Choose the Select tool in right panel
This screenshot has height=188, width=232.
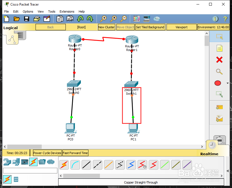[x=219, y=36]
